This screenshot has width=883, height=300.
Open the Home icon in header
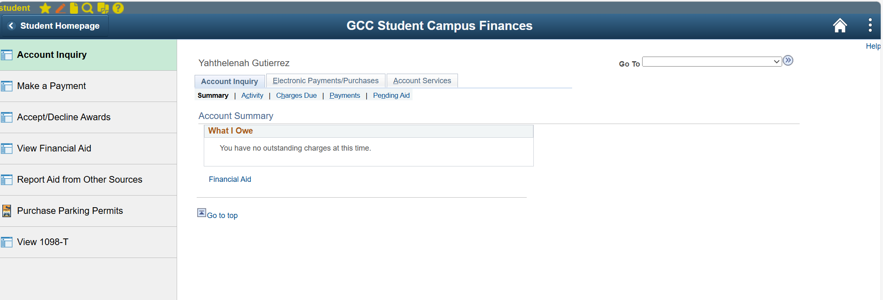coord(840,25)
